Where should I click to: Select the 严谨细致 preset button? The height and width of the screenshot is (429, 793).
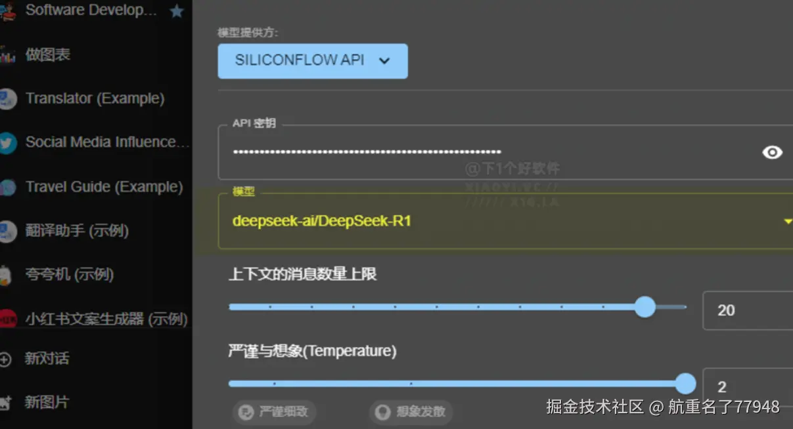274,412
